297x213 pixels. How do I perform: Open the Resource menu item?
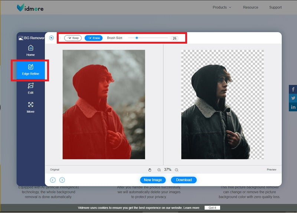tap(251, 7)
